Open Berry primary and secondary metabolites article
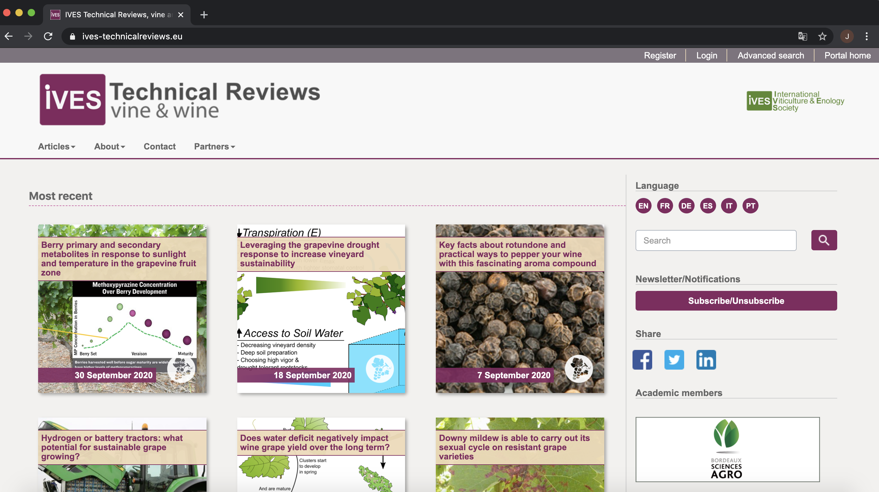Viewport: 879px width, 492px height. tap(118, 259)
